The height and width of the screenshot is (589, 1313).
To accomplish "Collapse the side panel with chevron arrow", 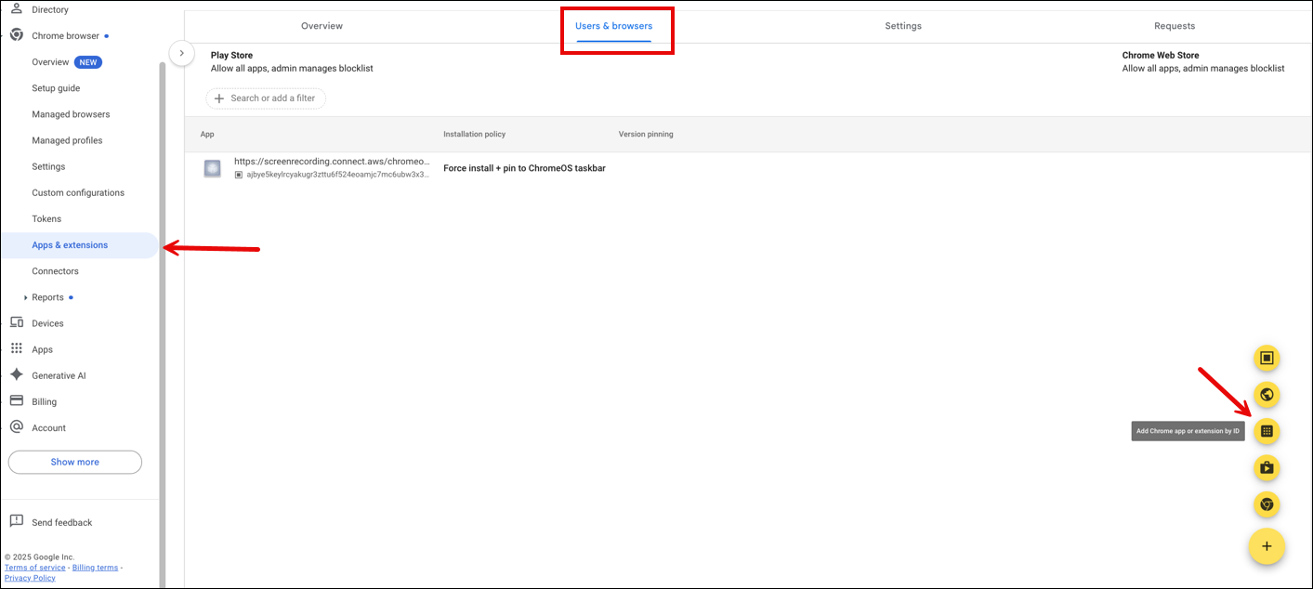I will (x=182, y=53).
